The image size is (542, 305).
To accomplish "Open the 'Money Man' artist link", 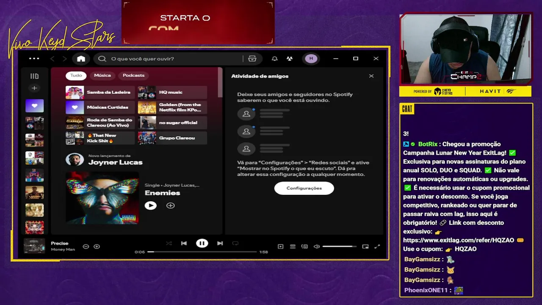I will click(x=63, y=250).
